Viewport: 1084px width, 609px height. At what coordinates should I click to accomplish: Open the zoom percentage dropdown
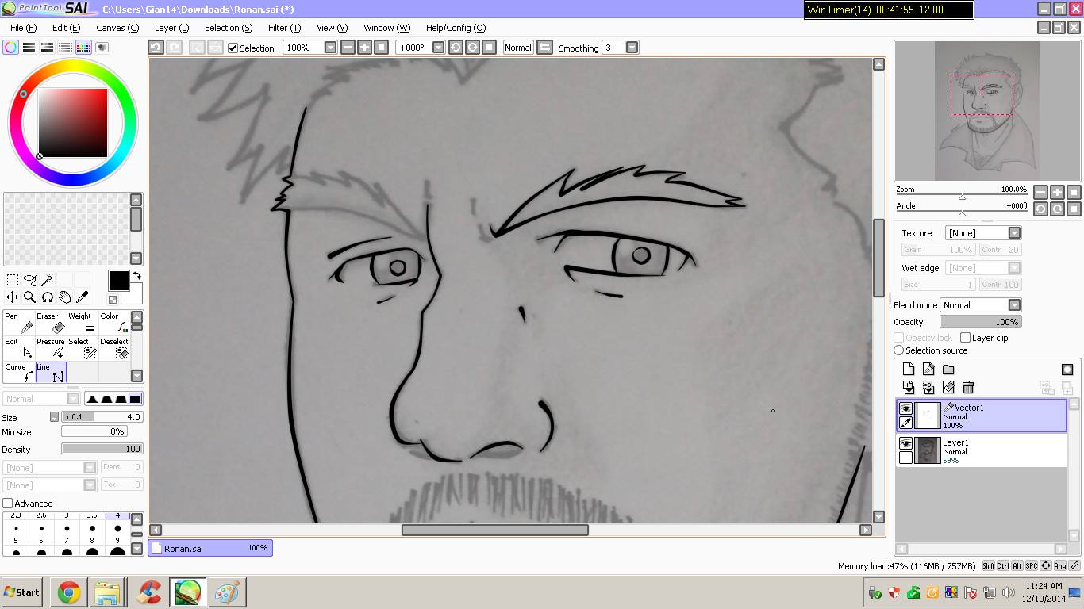click(330, 48)
